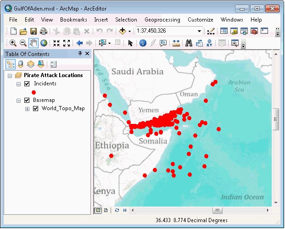Open the map scale dropdown
The image size is (285, 229).
tap(199, 31)
